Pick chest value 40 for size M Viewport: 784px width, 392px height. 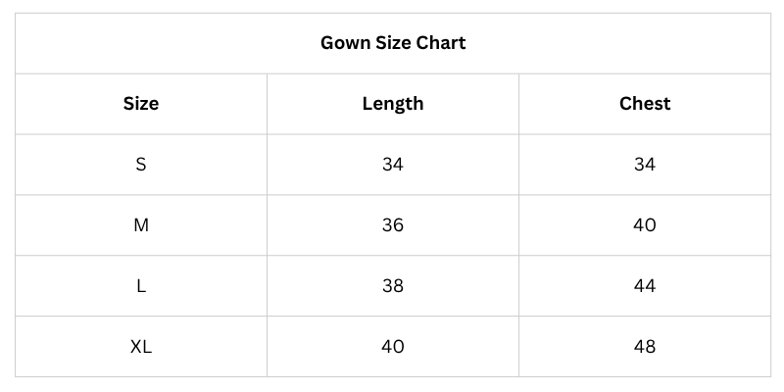645,225
